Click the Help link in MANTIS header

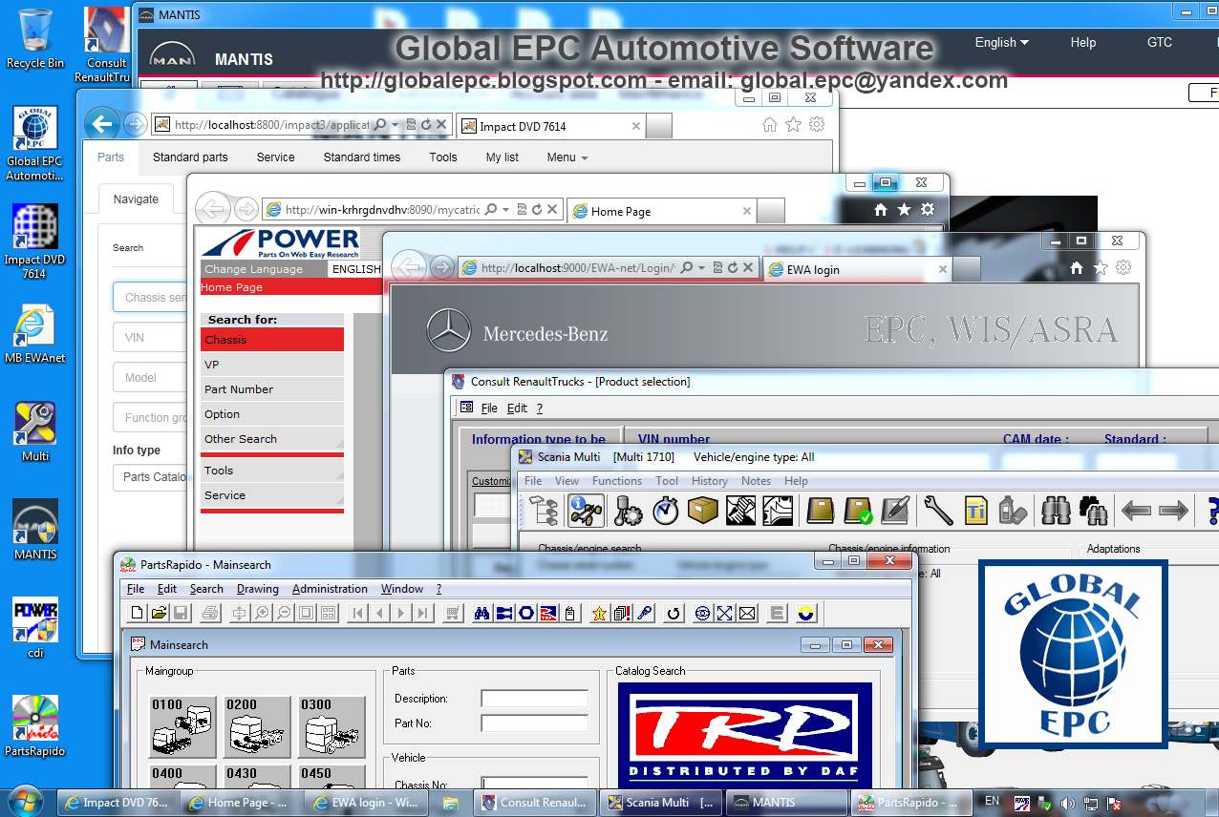(x=1083, y=42)
